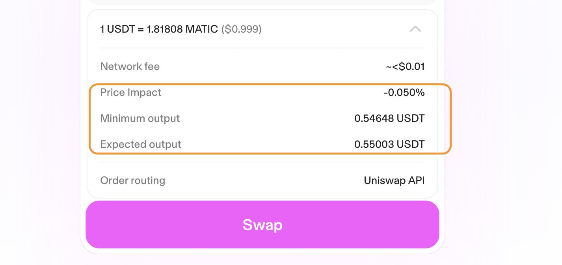The height and width of the screenshot is (265, 562).
Task: Click the ~<$0.01 network fee value
Action: [405, 66]
